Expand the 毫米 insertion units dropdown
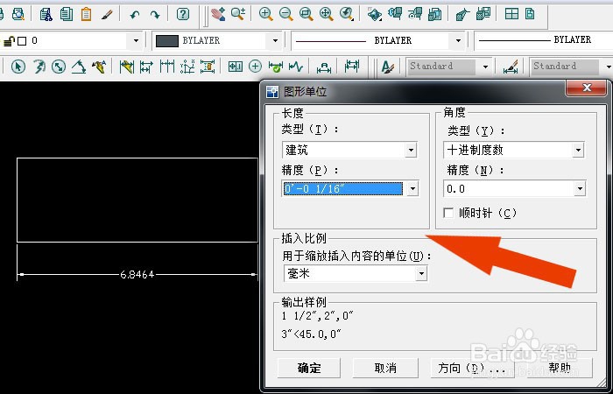This screenshot has height=394, width=613. point(421,273)
